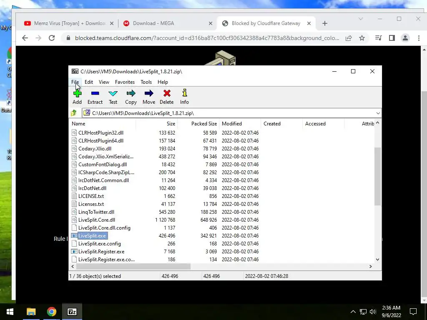Sort by Size column header

tap(157, 123)
